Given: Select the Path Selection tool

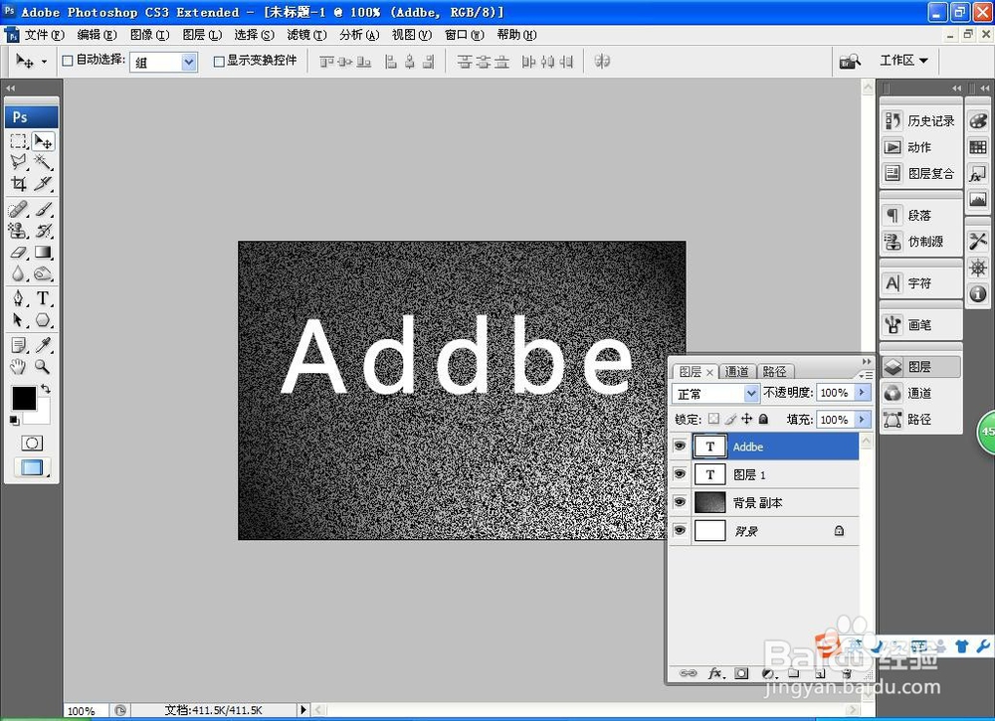Looking at the screenshot, I should coord(18,319).
